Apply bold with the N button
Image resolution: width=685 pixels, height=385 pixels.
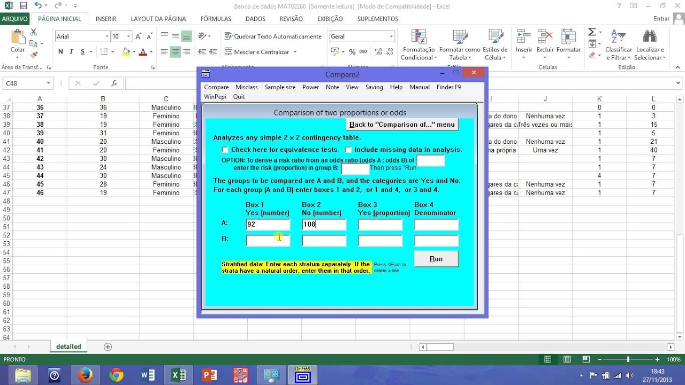(60, 52)
